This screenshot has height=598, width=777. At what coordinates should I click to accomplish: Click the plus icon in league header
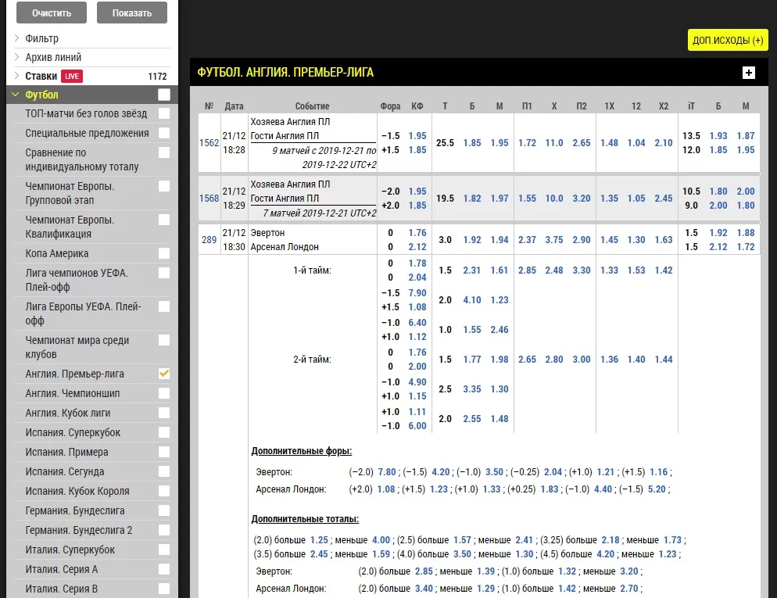748,73
